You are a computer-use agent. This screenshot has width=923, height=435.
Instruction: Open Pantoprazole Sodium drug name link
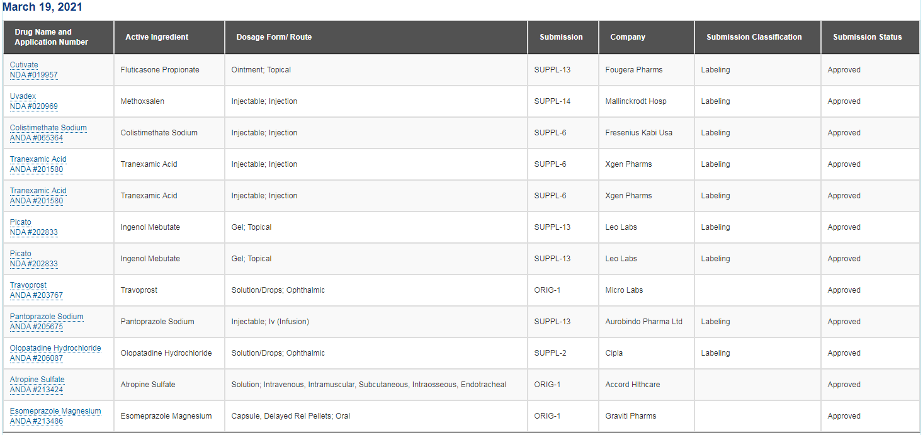pos(47,317)
